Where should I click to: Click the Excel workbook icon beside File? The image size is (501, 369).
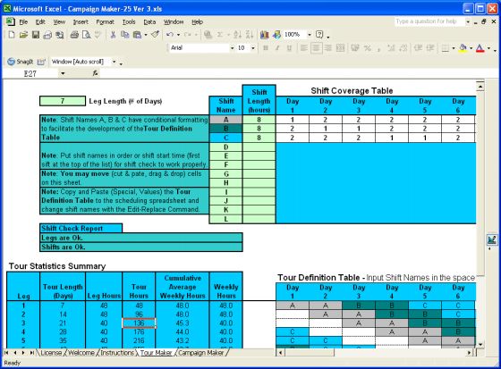coord(10,21)
